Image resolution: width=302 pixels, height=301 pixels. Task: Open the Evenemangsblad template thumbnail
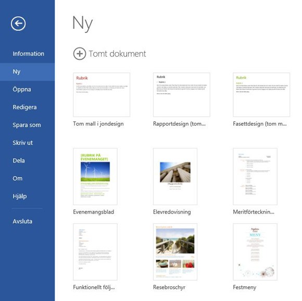[x=95, y=177]
